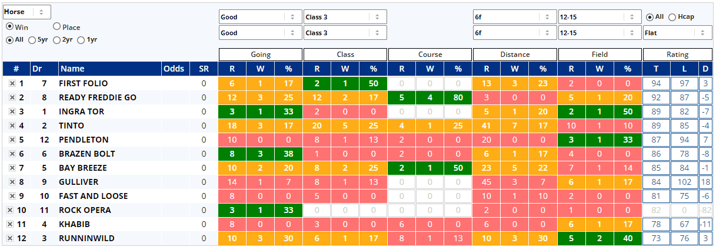Click the X icon next to TINTO

click(12, 126)
